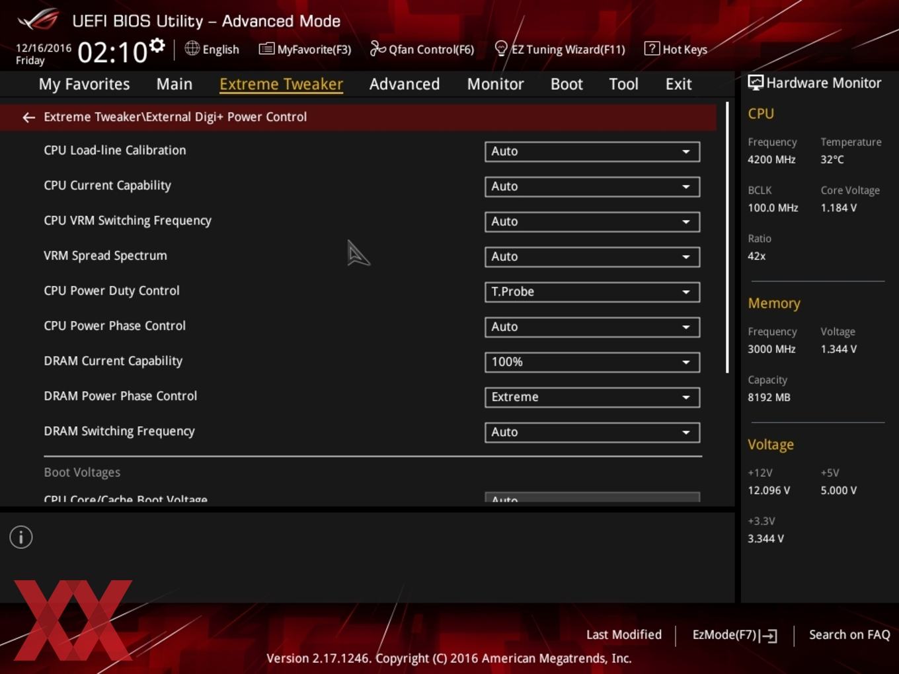The width and height of the screenshot is (899, 674).
Task: Open DRAM Current Capability 100% dropdown
Action: [592, 362]
